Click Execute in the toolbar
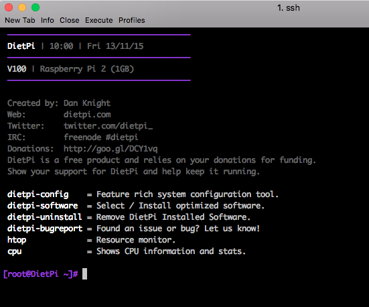Image resolution: width=369 pixels, height=307 pixels. [x=99, y=20]
